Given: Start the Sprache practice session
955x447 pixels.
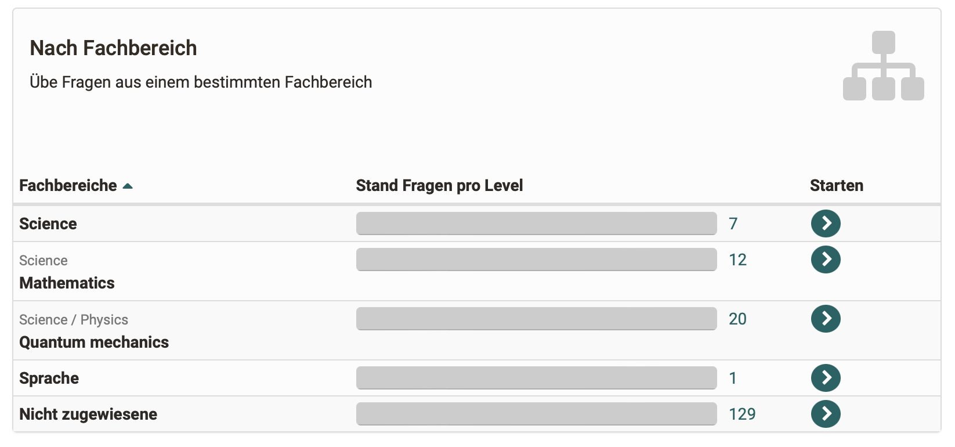Looking at the screenshot, I should 825,378.
